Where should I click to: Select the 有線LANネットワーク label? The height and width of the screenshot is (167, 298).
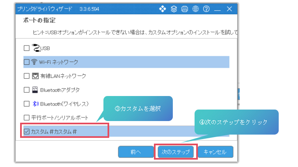pos(63,76)
